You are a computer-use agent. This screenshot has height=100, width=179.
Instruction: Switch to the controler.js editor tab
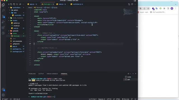[77, 4]
